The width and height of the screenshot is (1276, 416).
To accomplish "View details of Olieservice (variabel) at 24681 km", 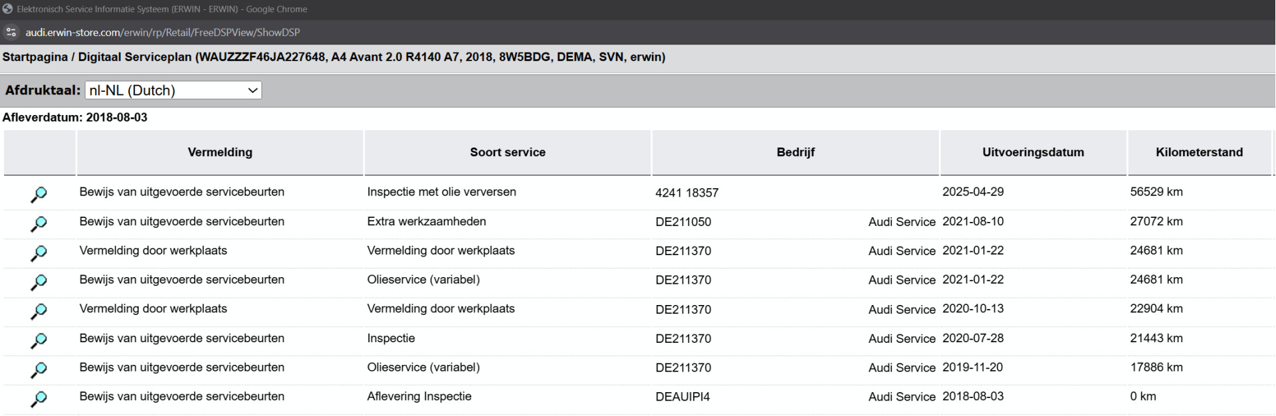I will tap(39, 282).
